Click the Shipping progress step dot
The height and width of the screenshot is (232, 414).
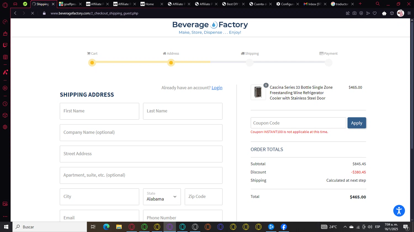click(x=250, y=63)
